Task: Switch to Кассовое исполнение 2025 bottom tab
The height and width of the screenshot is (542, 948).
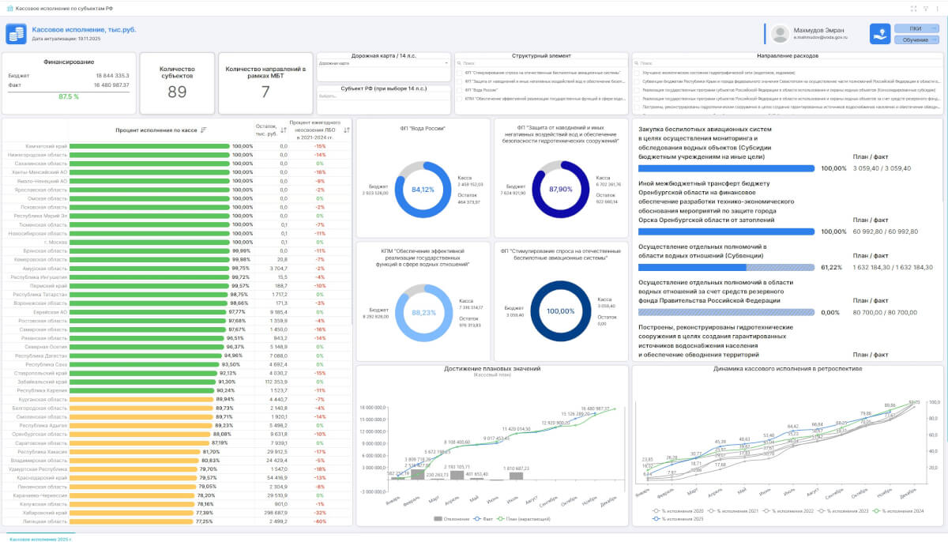Action: (x=39, y=538)
